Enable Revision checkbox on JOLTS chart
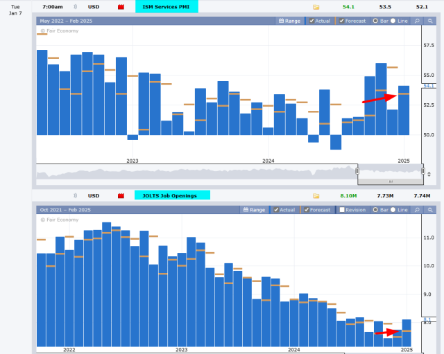 [341, 210]
